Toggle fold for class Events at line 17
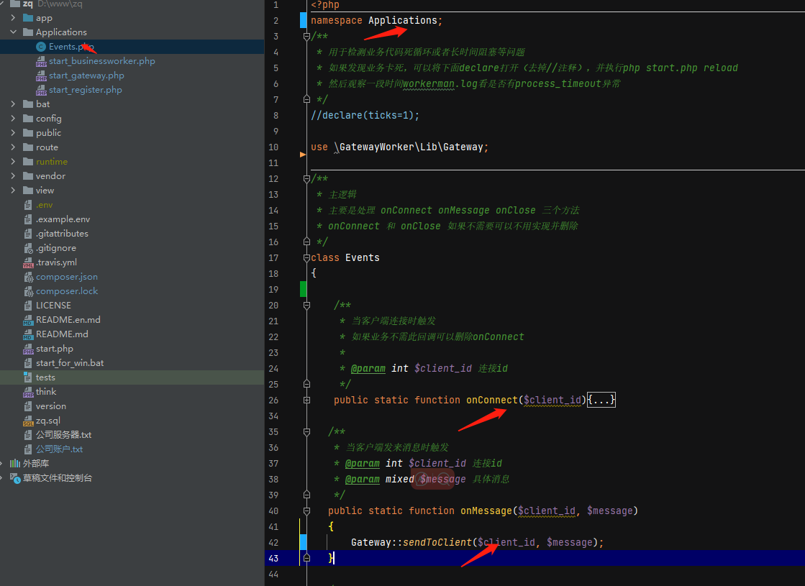The image size is (805, 586). point(306,257)
